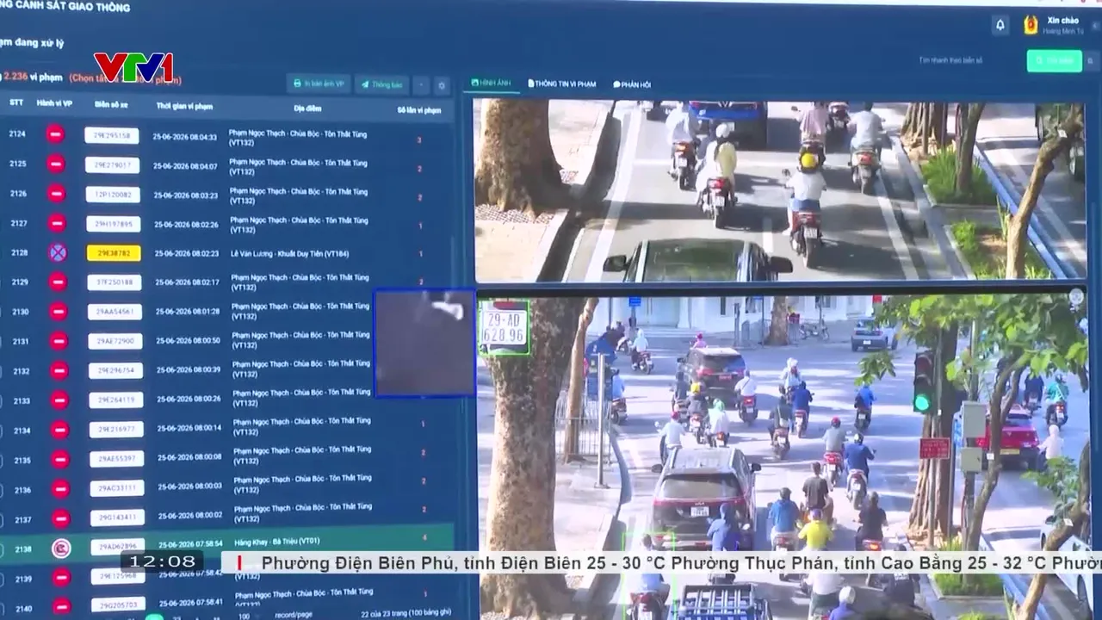Click the license plate cell in row 2131

coord(115,342)
